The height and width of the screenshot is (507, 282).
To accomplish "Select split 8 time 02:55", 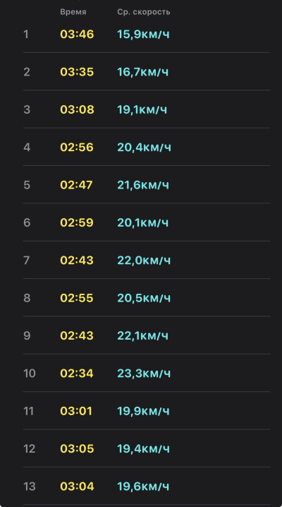I will pos(76,298).
